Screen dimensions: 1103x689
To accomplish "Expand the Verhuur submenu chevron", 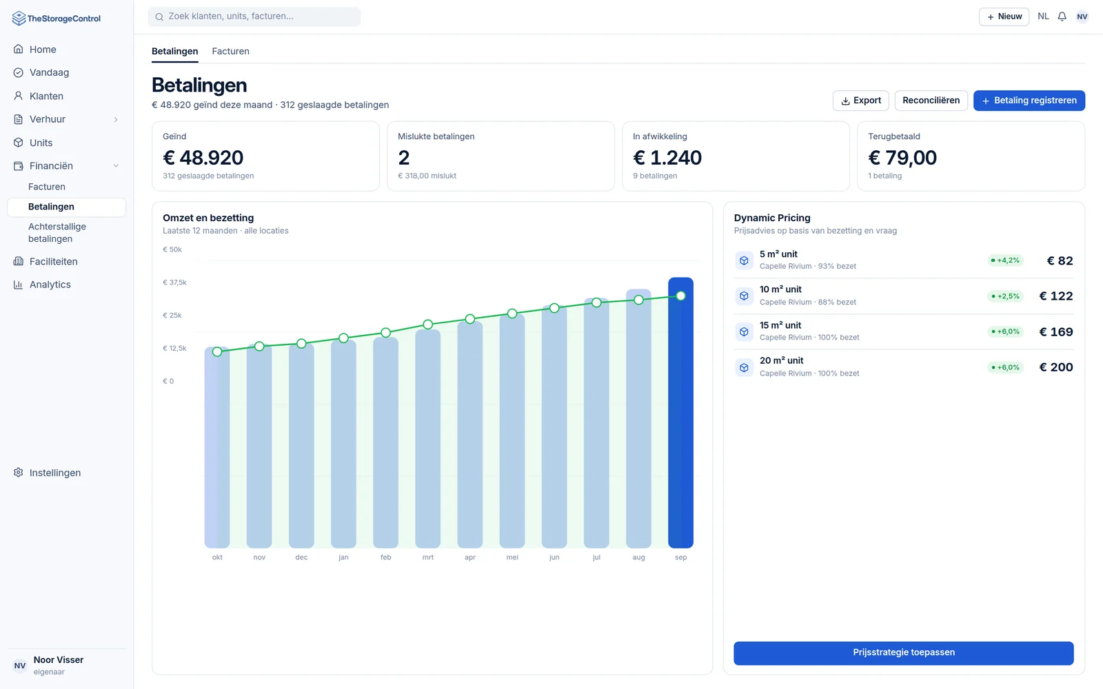I will (x=116, y=120).
